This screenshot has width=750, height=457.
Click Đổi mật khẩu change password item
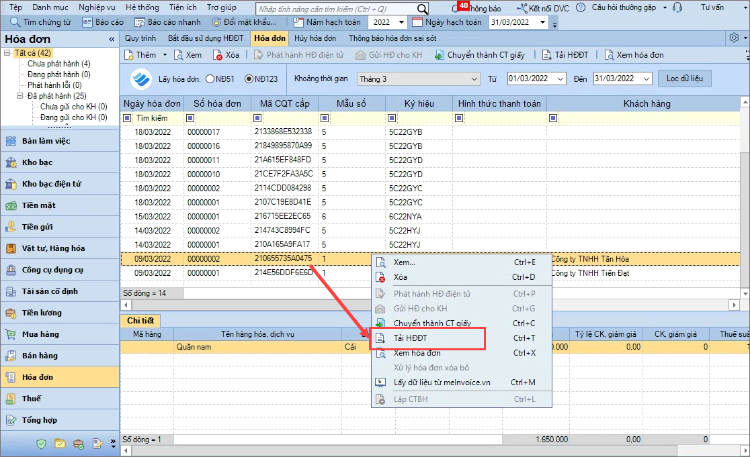245,22
